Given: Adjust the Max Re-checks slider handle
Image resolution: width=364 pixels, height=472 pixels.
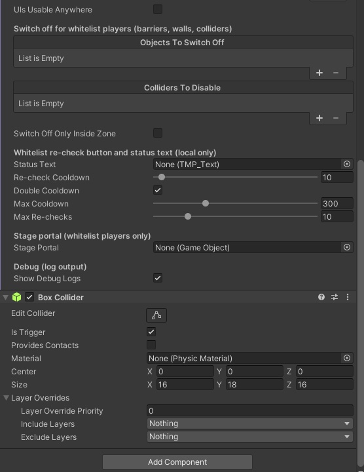Looking at the screenshot, I should [188, 216].
